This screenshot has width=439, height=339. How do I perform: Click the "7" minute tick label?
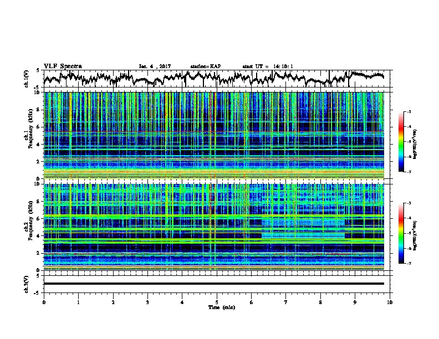[286, 302]
